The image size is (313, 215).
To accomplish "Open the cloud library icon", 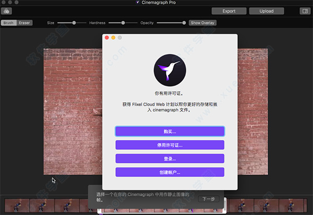I will click(6, 11).
